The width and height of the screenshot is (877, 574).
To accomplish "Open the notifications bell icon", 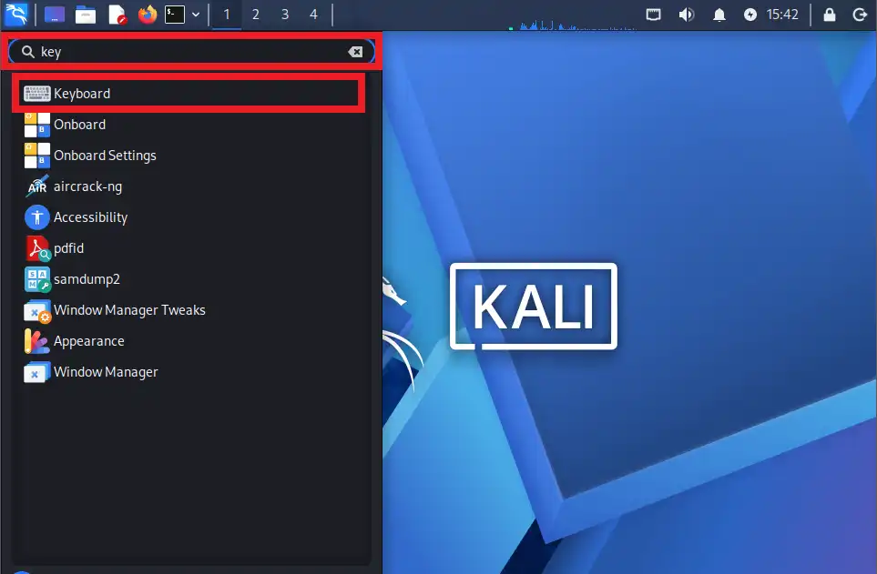I will (719, 15).
